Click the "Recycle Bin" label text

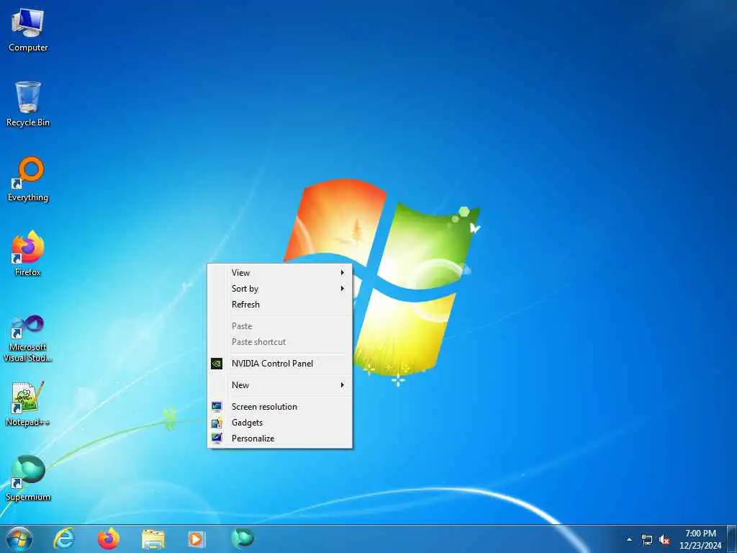(x=28, y=122)
